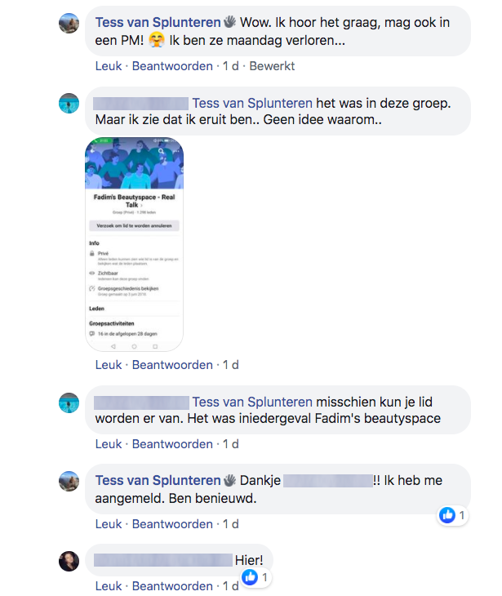
Task: Open the pool avatar on the 'het was in deze groep' comment
Action: [69, 103]
